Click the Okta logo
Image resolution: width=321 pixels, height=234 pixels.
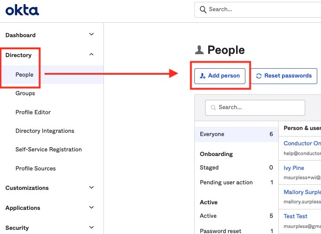point(22,10)
